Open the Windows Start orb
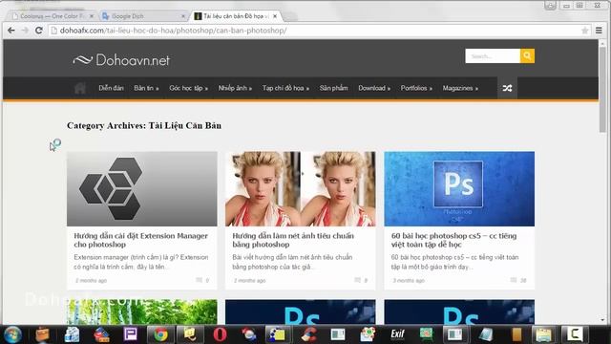 pos(12,334)
